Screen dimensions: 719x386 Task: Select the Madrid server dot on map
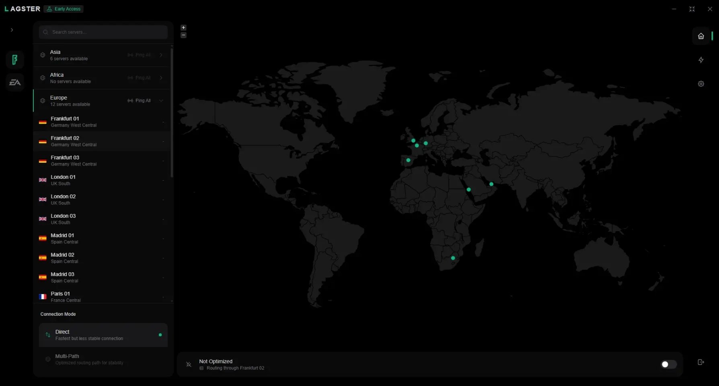[408, 160]
